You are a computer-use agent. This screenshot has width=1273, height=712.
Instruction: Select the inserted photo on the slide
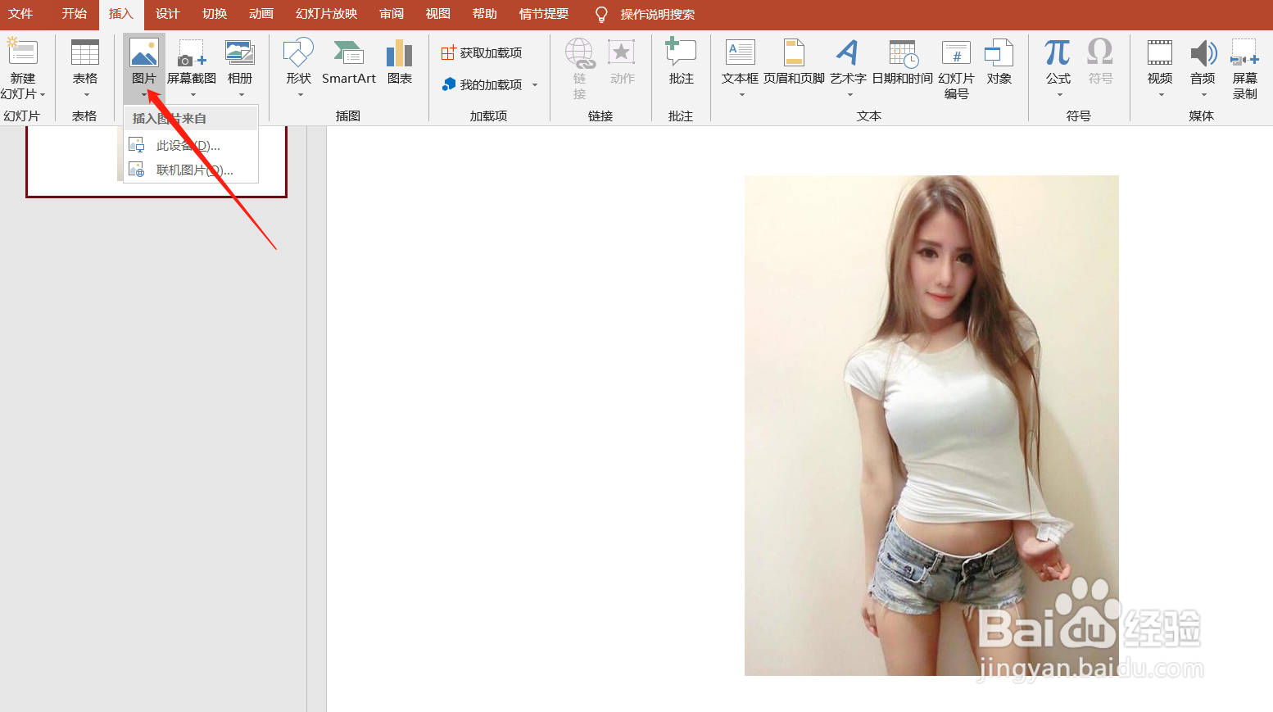point(931,425)
